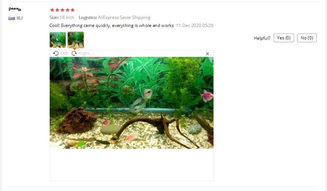The width and height of the screenshot is (327, 191).
Task: Click the reviewer name p***a
Action: pyautogui.click(x=15, y=9)
